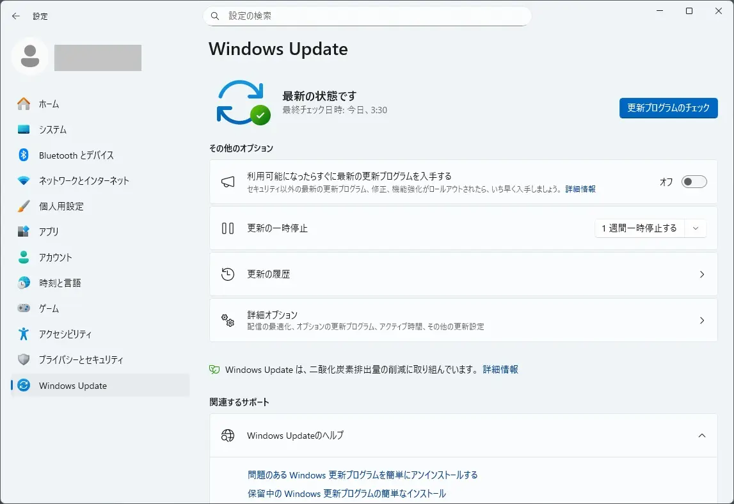Click the game controller icon in the sidebar
Screen dimensions: 734x504
point(24,308)
